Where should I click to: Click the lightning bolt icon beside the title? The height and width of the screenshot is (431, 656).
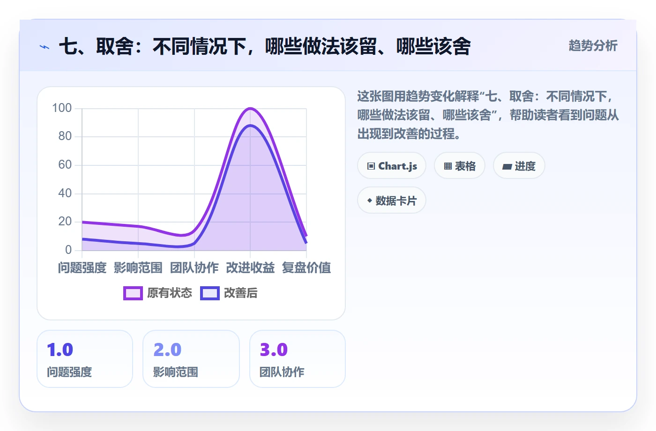(45, 47)
